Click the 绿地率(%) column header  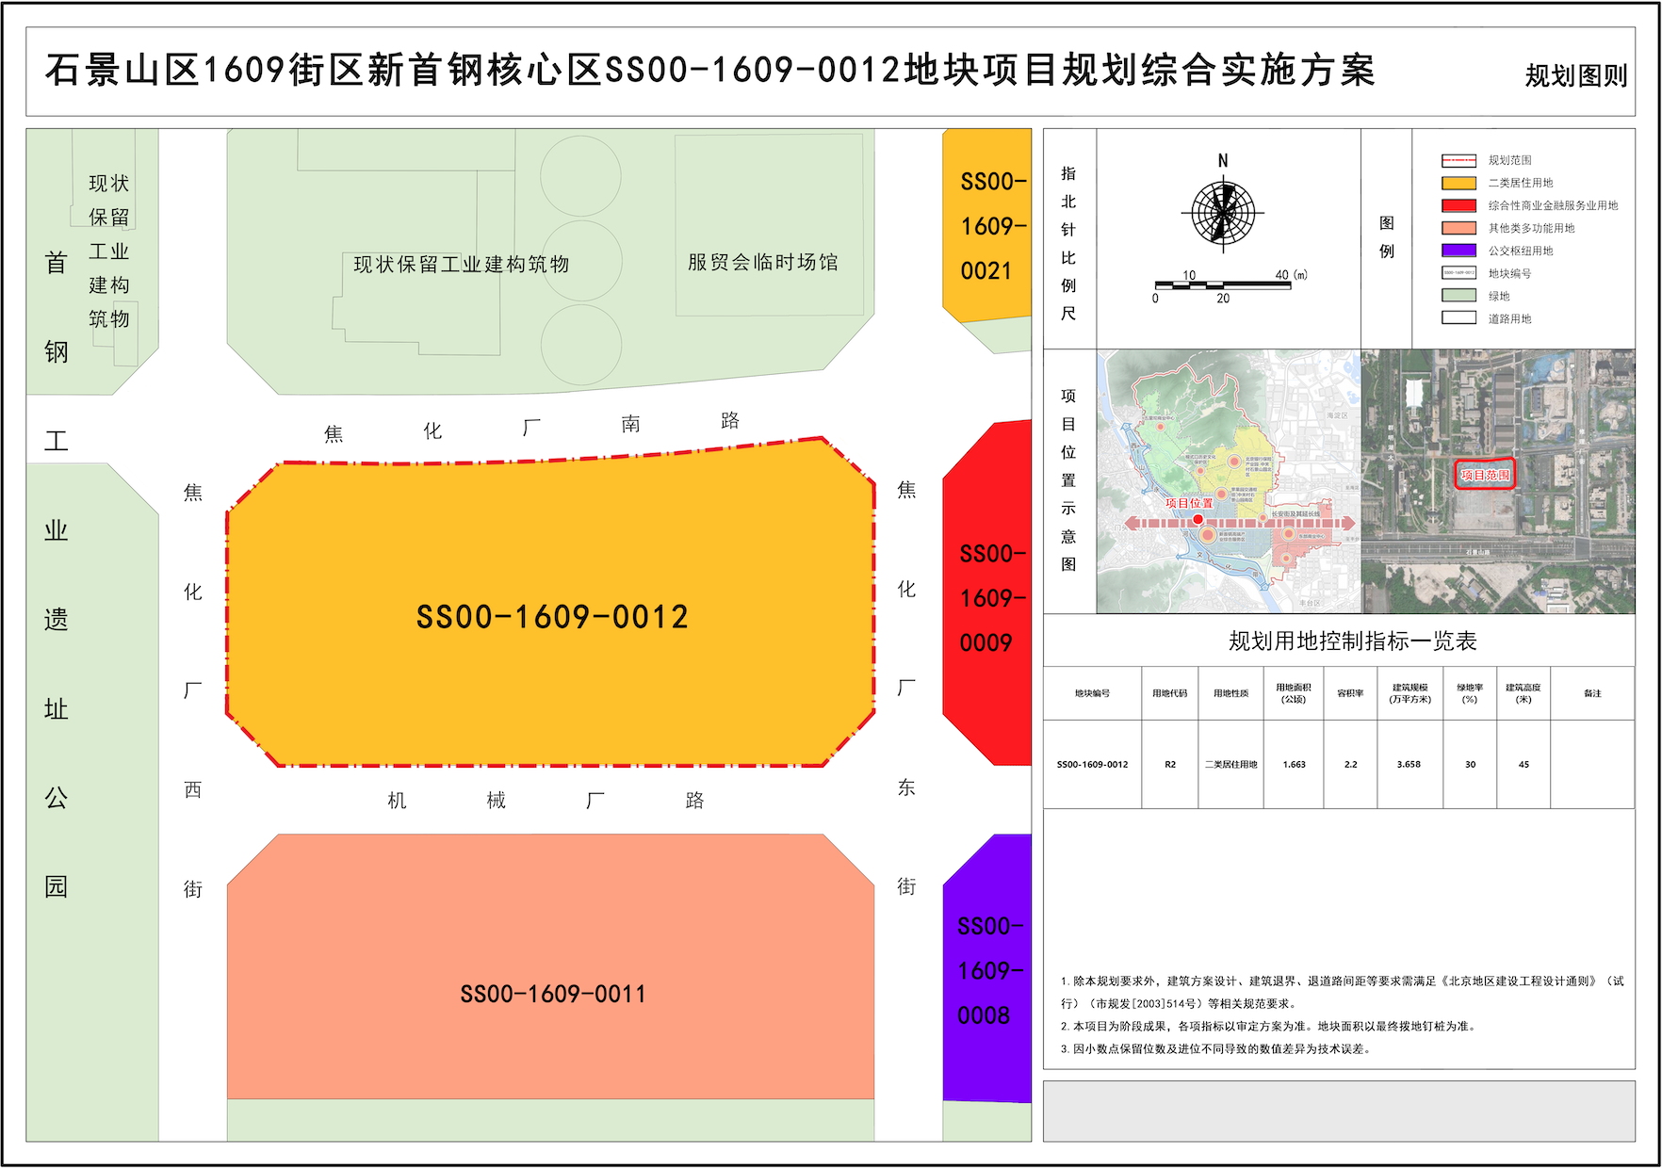[1470, 693]
